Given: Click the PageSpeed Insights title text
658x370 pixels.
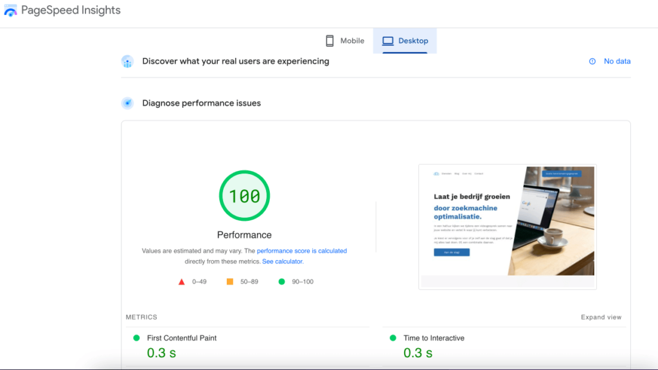Looking at the screenshot, I should pyautogui.click(x=71, y=11).
